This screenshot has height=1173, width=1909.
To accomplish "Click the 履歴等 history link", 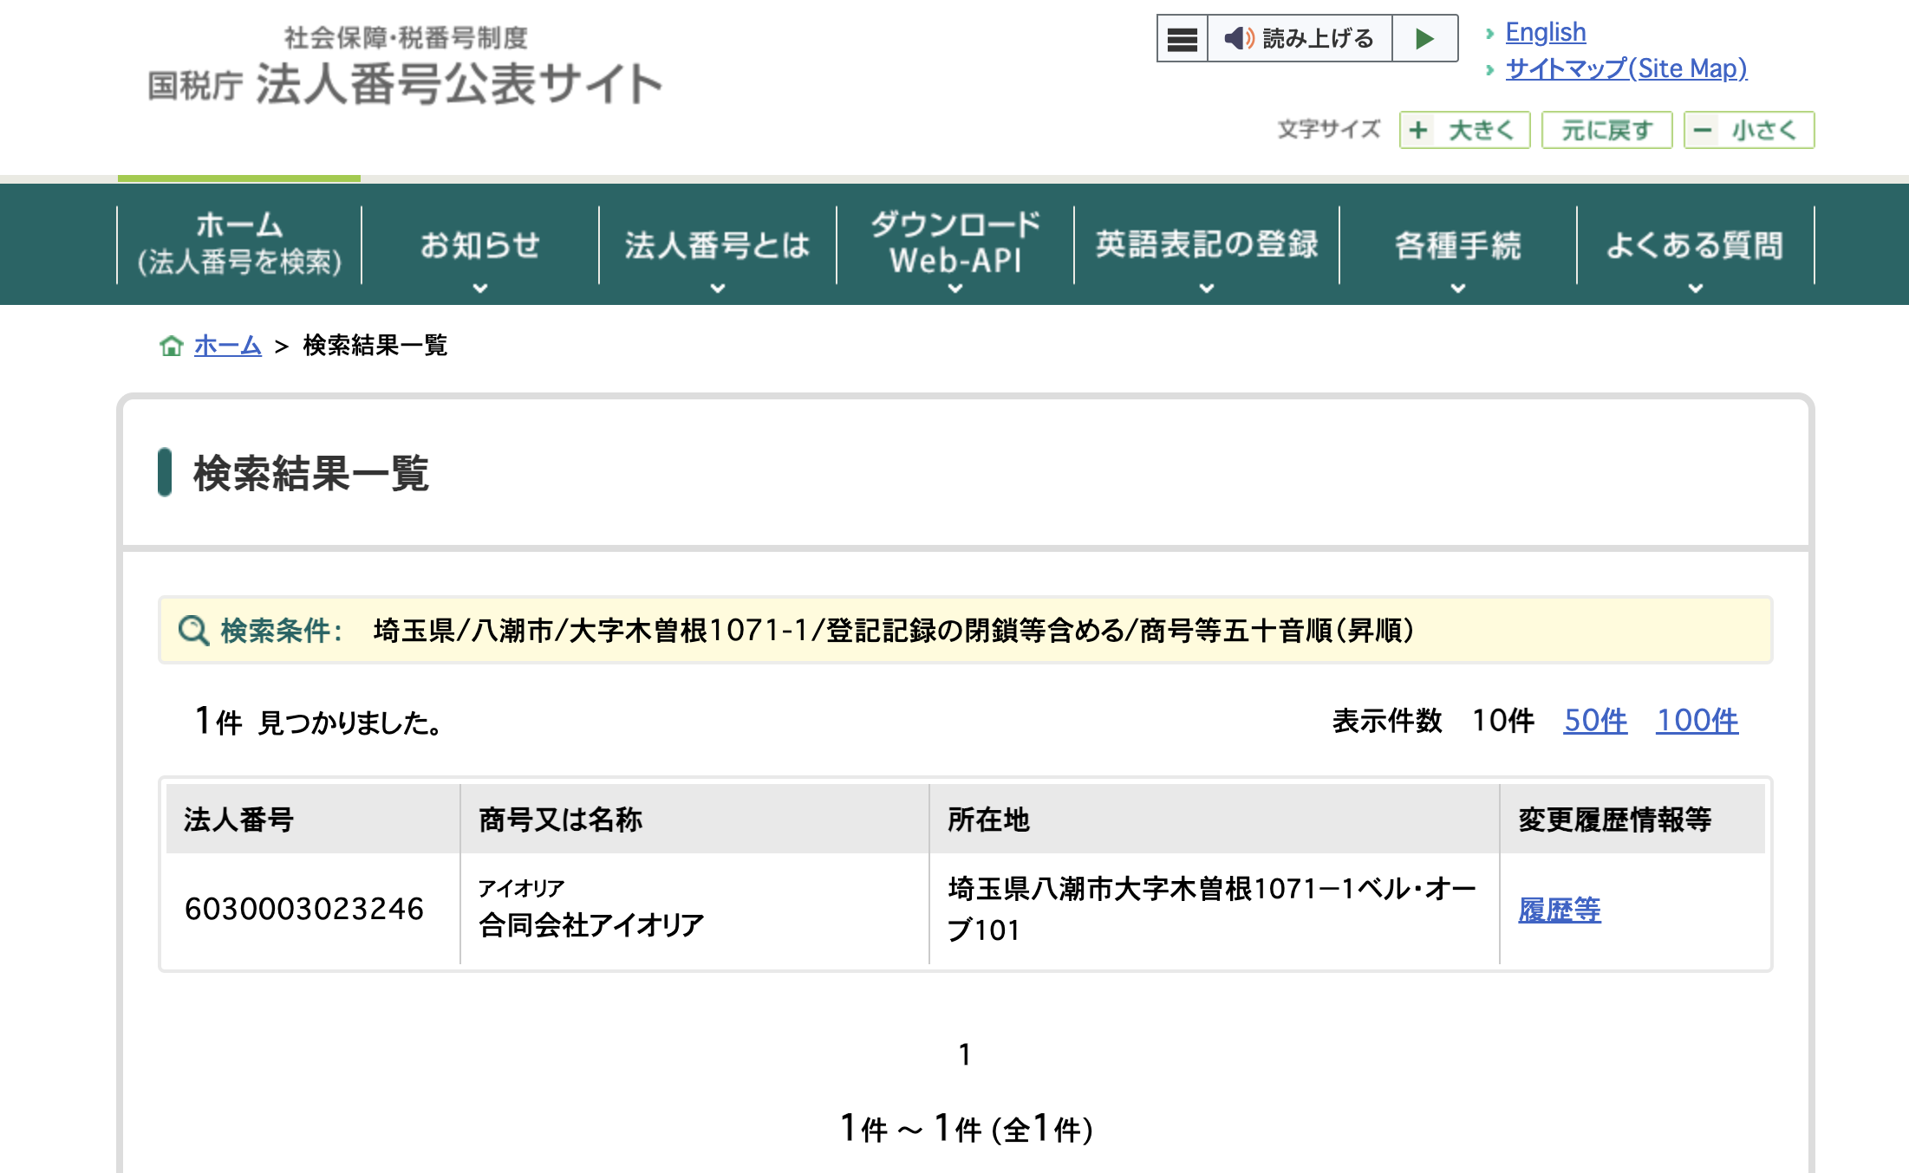I will (1559, 911).
